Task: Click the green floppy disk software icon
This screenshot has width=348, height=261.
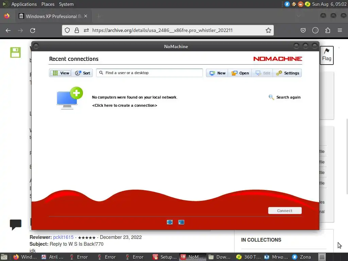Action: [x=15, y=52]
